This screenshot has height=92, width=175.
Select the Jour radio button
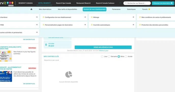pos(102,57)
